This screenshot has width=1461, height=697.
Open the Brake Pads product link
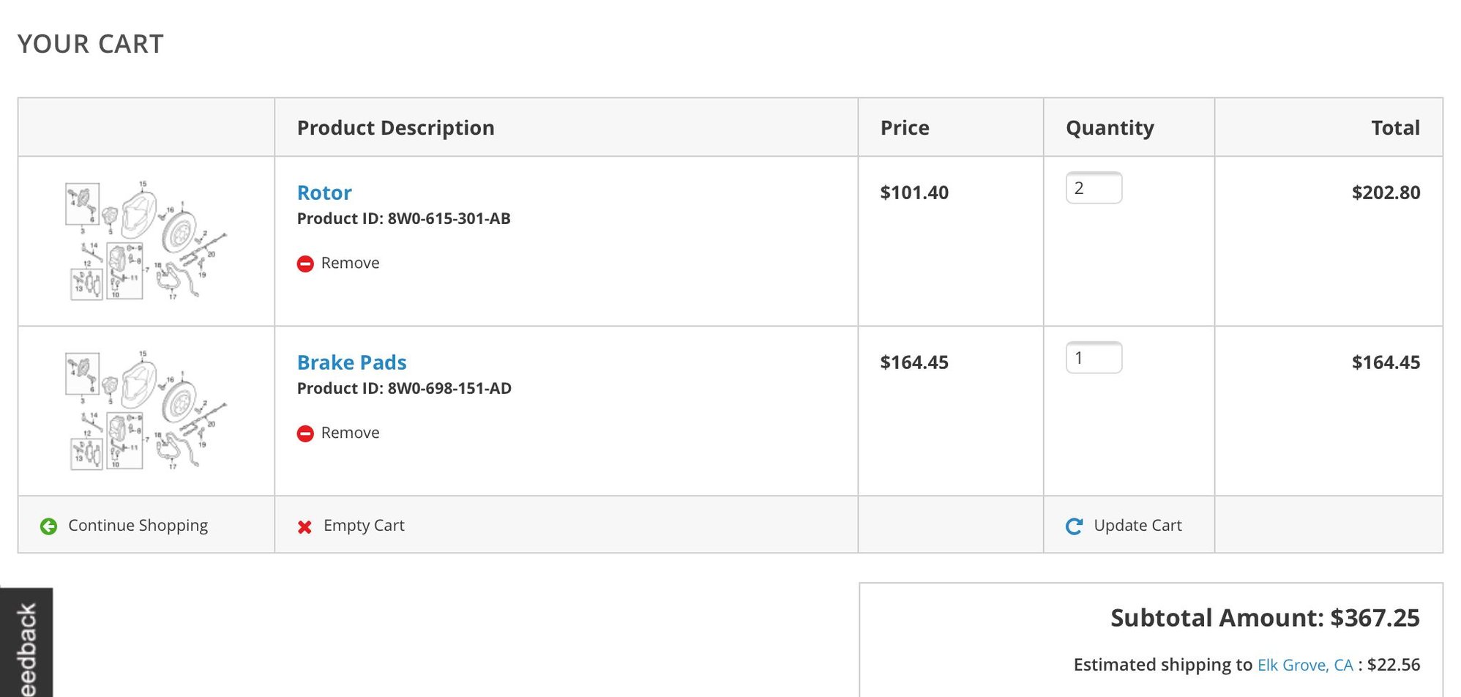click(351, 362)
